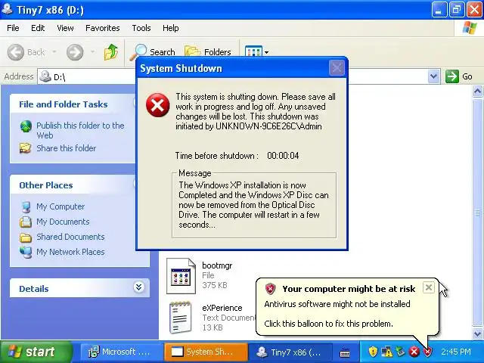Click the Forward navigation arrow icon
484x363 pixels.
(75, 52)
